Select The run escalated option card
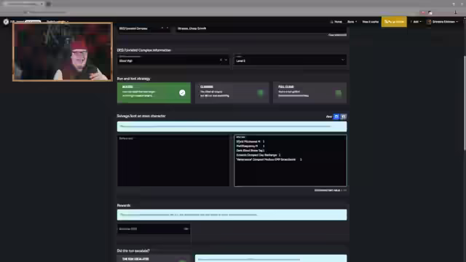The width and height of the screenshot is (466, 262). point(154,258)
